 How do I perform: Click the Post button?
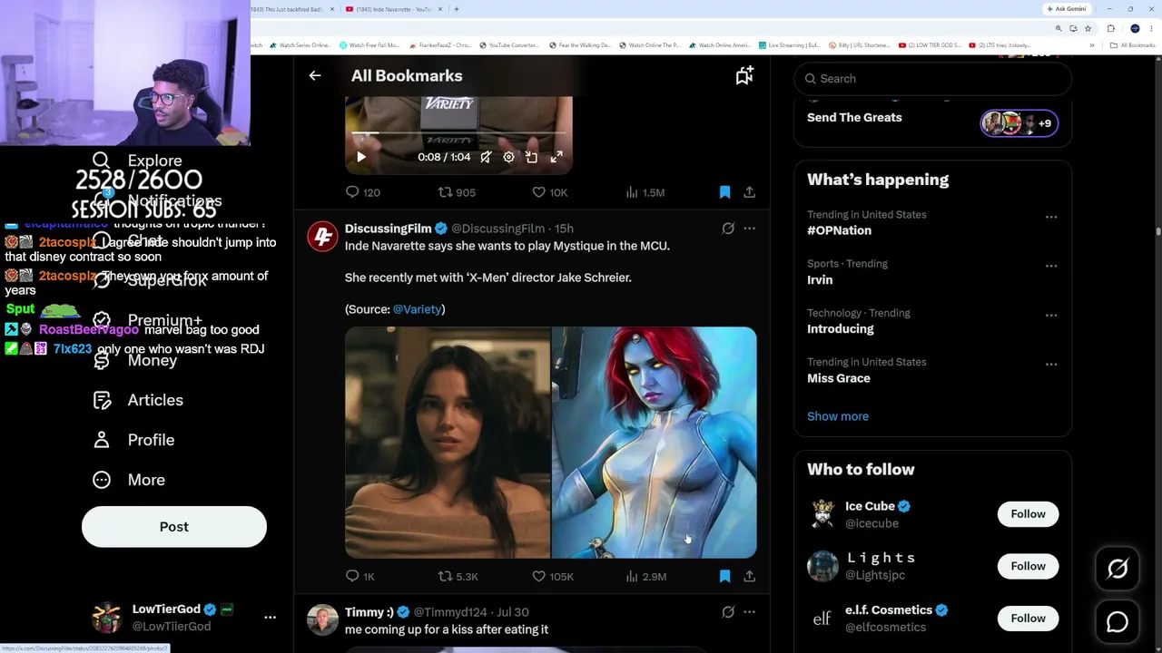(174, 527)
